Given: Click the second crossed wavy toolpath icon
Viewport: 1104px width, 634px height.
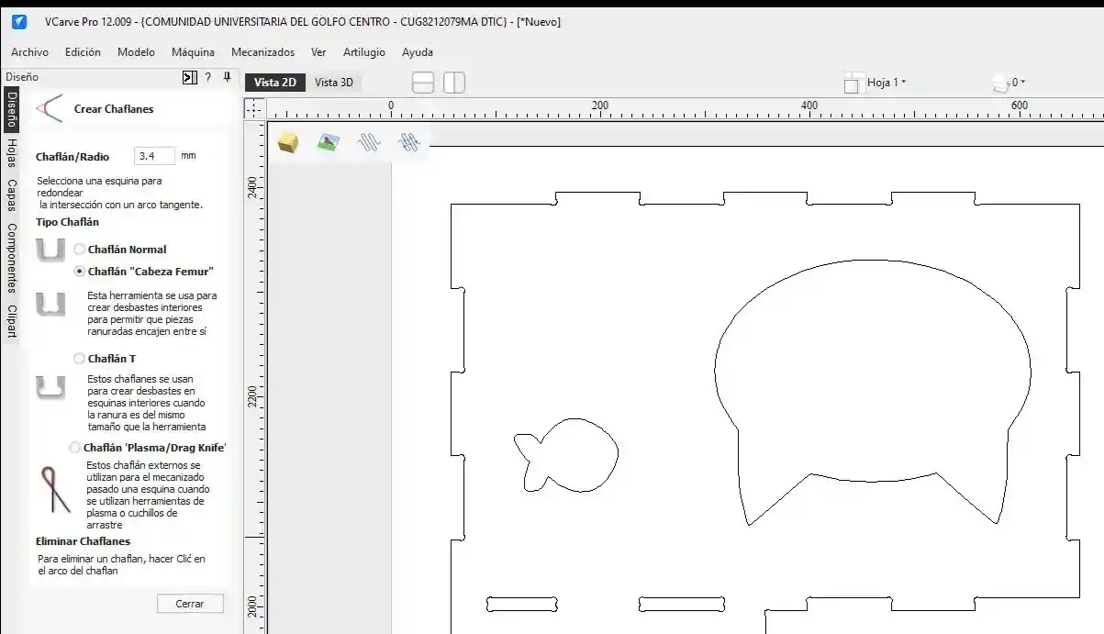Looking at the screenshot, I should (x=409, y=142).
